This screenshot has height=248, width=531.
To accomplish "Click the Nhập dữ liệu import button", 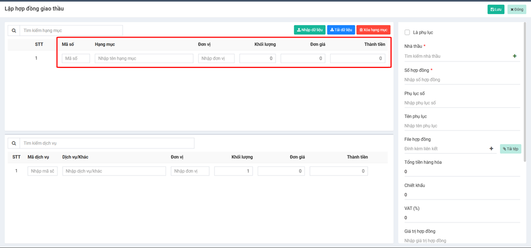I will point(309,30).
